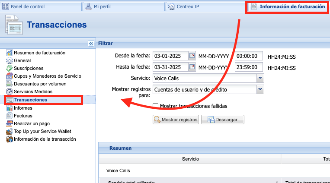Click the Cuentas de usuario y de crédito field
The image size is (330, 183).
click(205, 89)
